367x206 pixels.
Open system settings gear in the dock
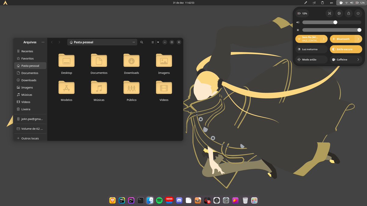(x=226, y=201)
